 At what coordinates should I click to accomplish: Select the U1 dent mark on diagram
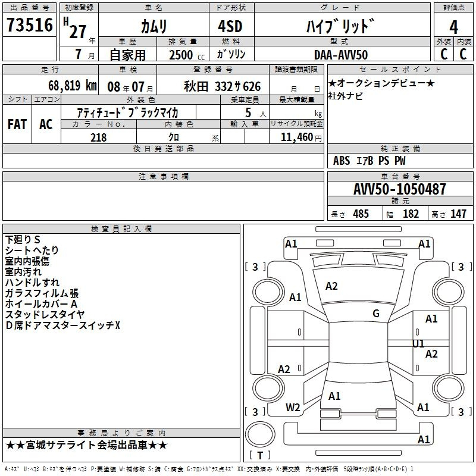(418, 343)
